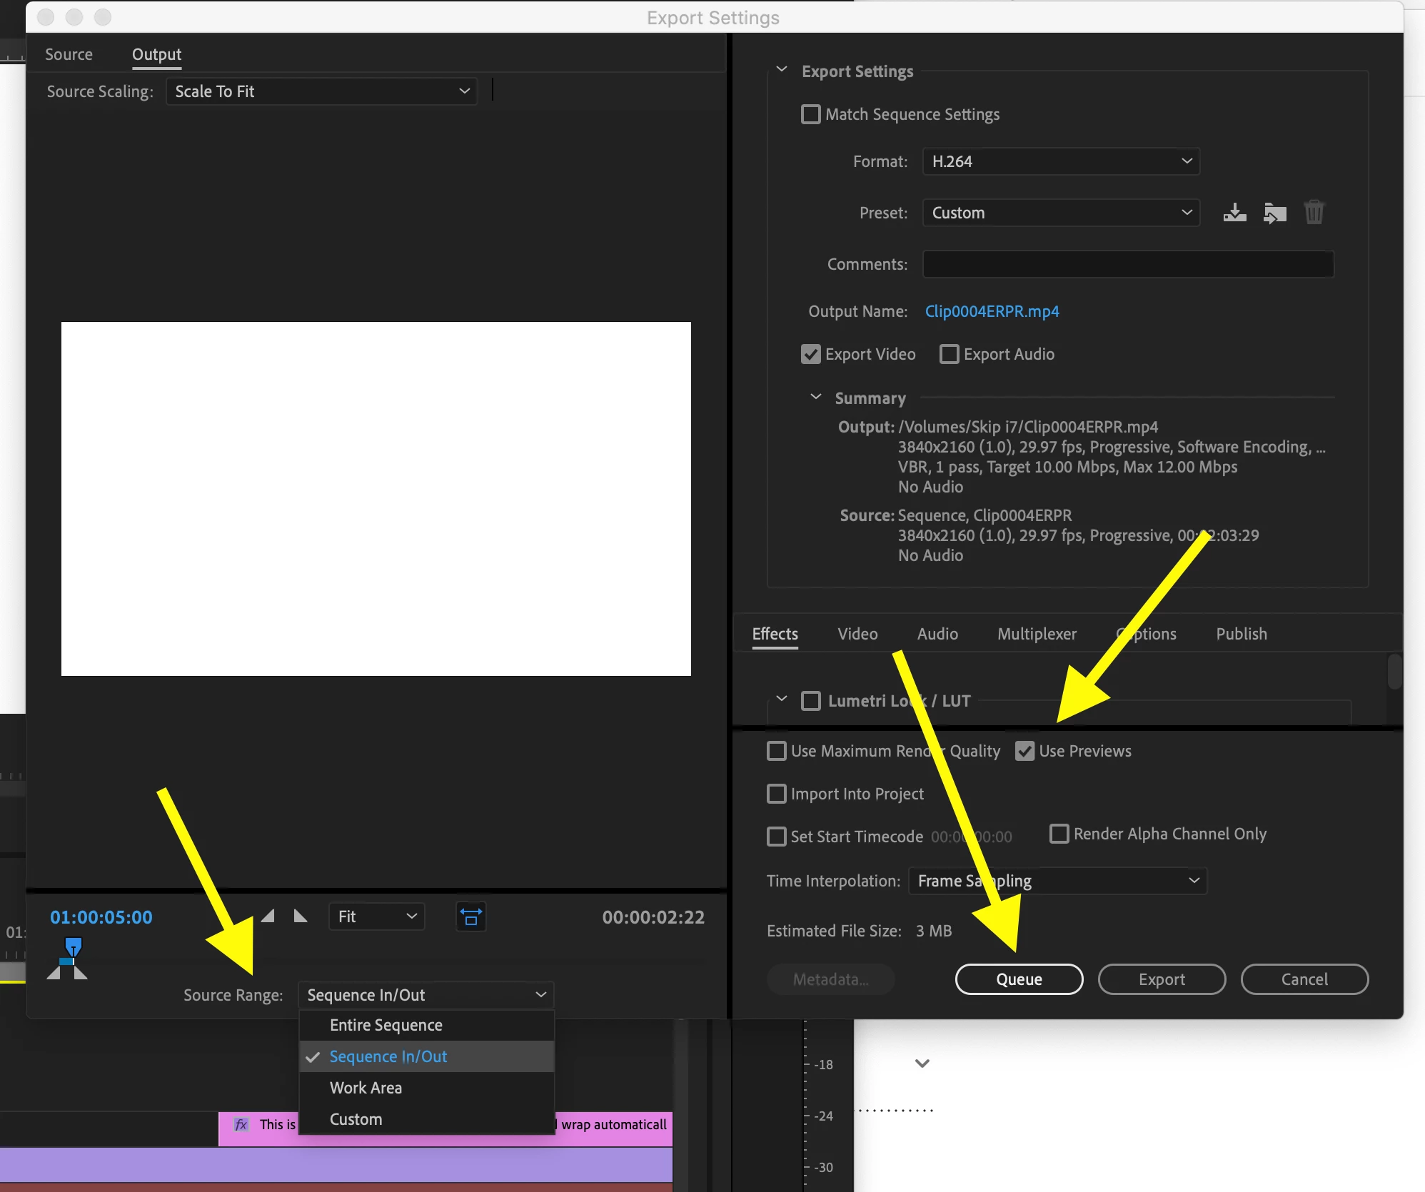
Task: Open the Format H.264 dropdown
Action: pyautogui.click(x=1061, y=161)
